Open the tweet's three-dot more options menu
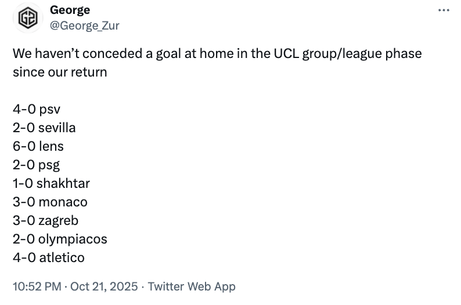Screen dimensions: 461x305 443,10
